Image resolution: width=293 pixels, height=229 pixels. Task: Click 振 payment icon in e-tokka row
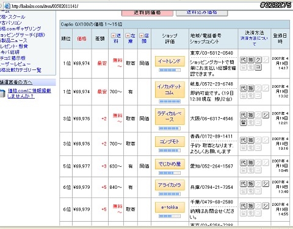click(251, 206)
